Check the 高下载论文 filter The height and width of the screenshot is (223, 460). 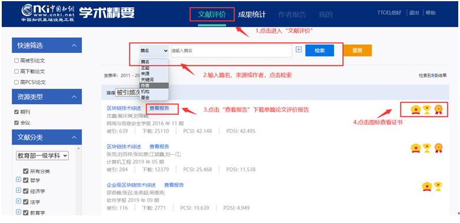tap(16, 72)
